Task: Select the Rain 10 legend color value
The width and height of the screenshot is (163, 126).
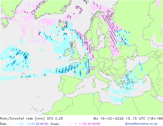Action: pyautogui.click(x=29, y=124)
